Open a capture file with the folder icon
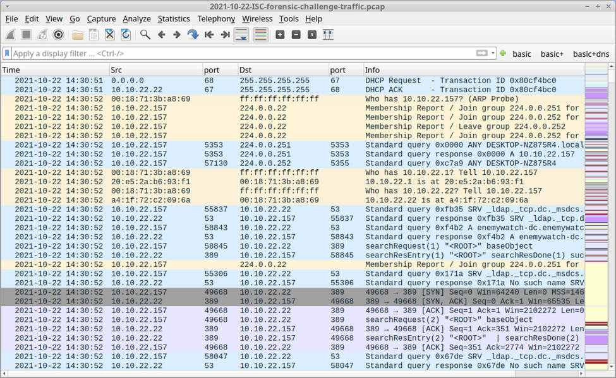 click(x=78, y=35)
